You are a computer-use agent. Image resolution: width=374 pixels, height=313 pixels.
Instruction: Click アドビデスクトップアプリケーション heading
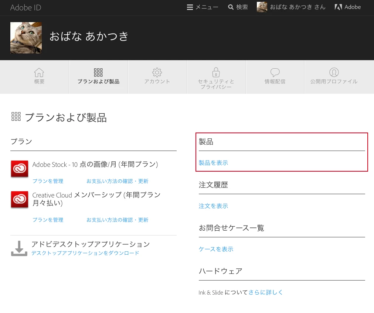coord(91,244)
